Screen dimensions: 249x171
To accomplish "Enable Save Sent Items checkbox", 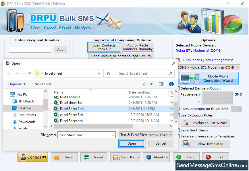I will coord(179,130).
